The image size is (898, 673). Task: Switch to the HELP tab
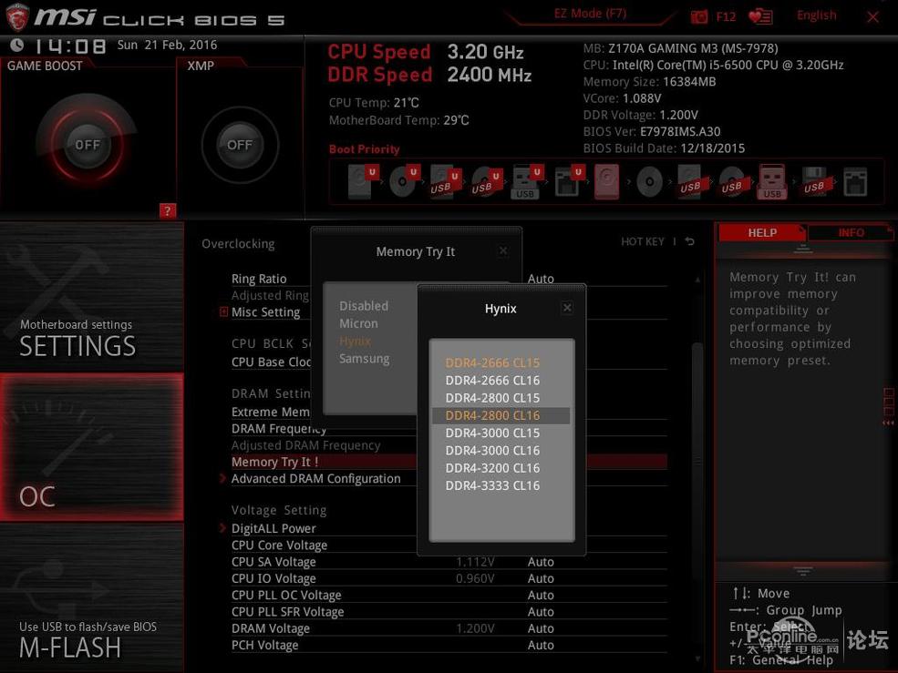pyautogui.click(x=761, y=232)
